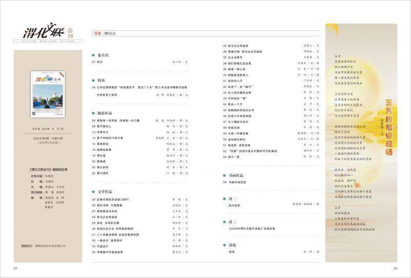
Task: Click the green bullet beside 文学作品
Action: click(93, 191)
